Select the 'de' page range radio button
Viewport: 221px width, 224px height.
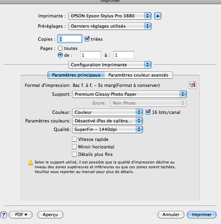(x=60, y=55)
